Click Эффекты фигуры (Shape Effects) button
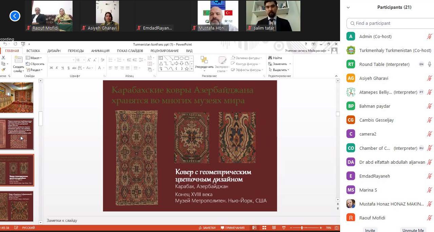Viewport: 434px width, 232px height. tap(246, 70)
